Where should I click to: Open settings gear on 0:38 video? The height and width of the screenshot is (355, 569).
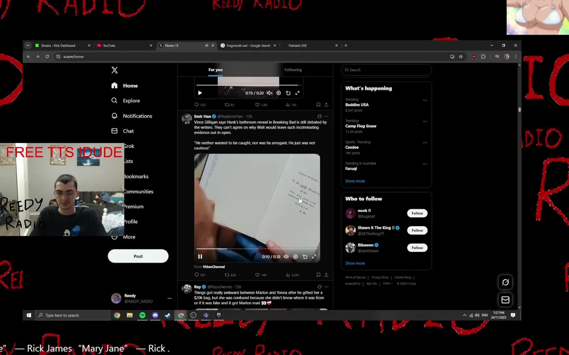[295, 256]
